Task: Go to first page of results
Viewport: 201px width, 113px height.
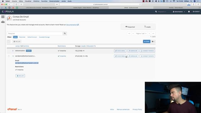Action: pos(129,34)
